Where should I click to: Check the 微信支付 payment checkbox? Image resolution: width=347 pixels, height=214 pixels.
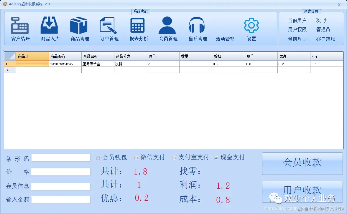(136, 158)
